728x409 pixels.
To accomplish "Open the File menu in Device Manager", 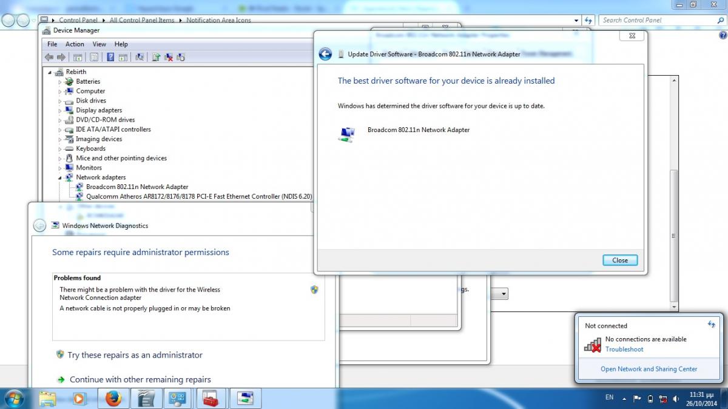I will coord(52,44).
